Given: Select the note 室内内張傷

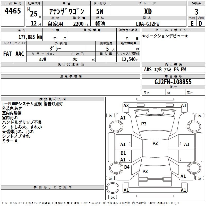Looking at the screenshot, I should pyautogui.click(x=12, y=113).
